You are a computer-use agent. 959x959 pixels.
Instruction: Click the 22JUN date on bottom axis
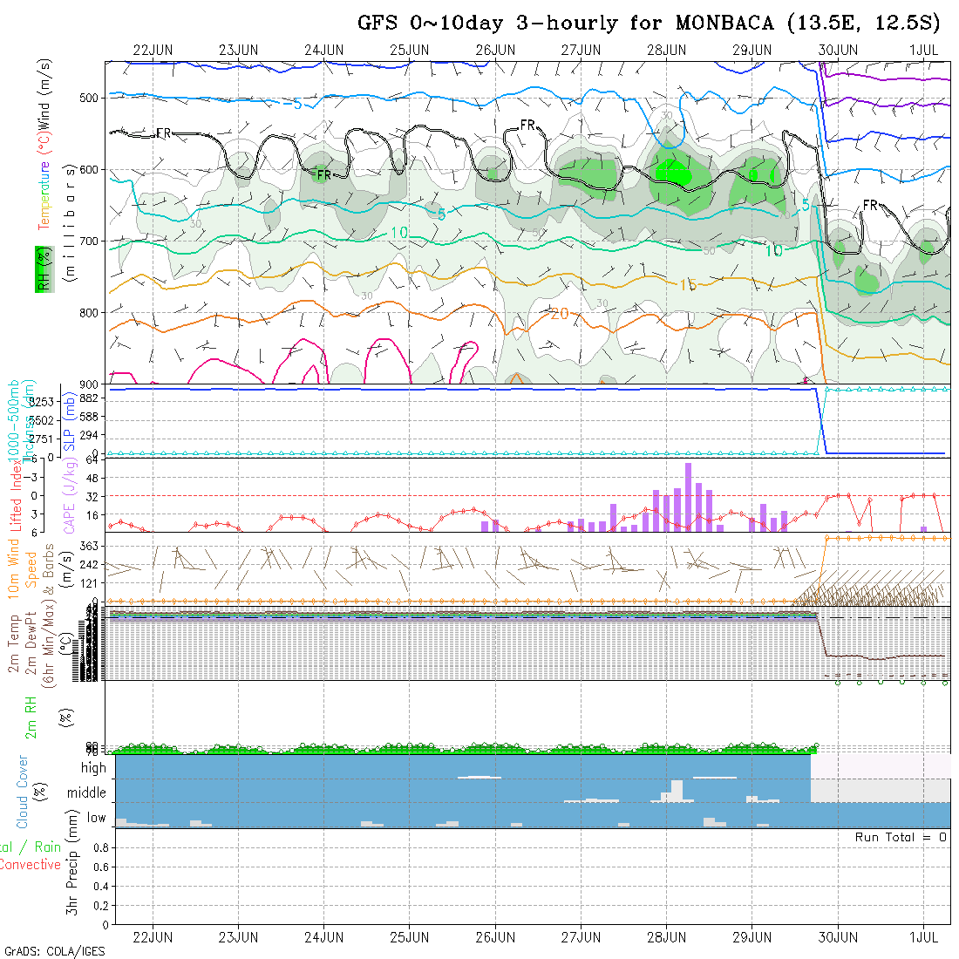pyautogui.click(x=153, y=938)
